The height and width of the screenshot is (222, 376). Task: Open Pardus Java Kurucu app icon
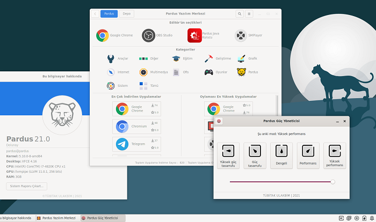[194, 35]
